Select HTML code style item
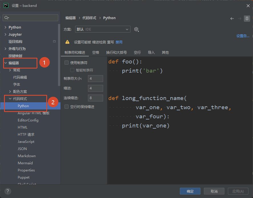 23,127
